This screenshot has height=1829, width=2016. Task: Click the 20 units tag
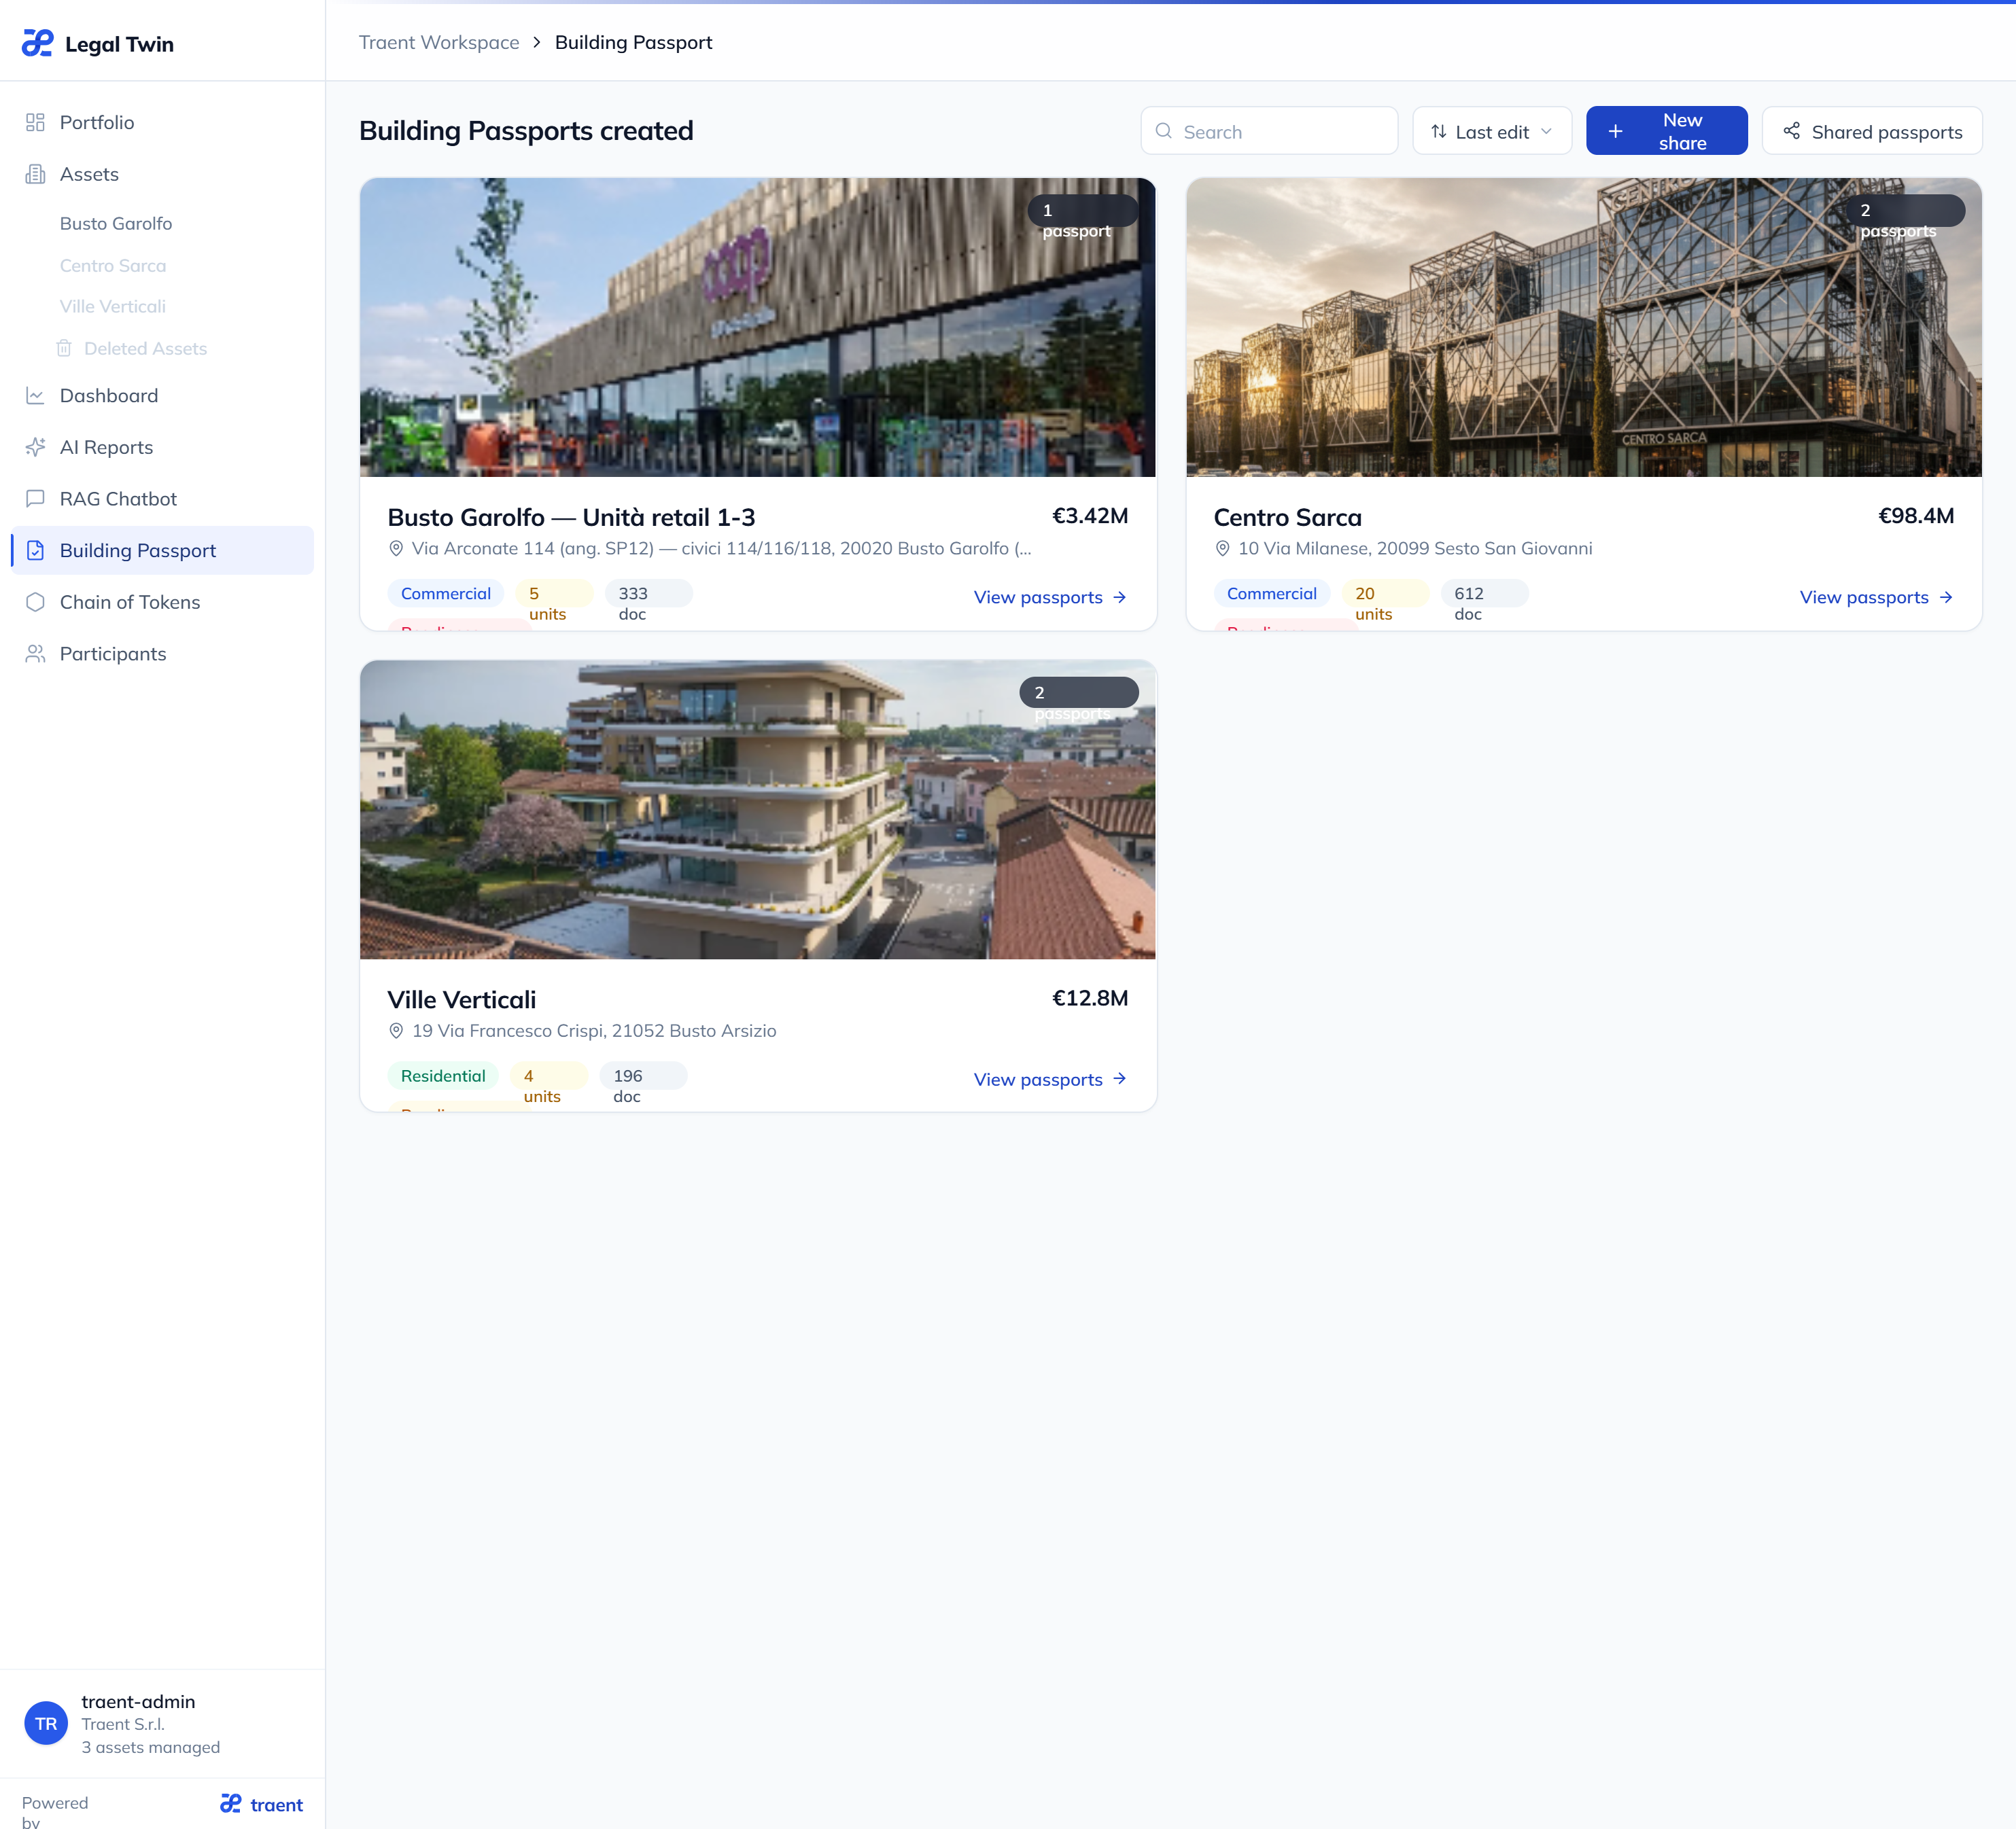pos(1384,594)
